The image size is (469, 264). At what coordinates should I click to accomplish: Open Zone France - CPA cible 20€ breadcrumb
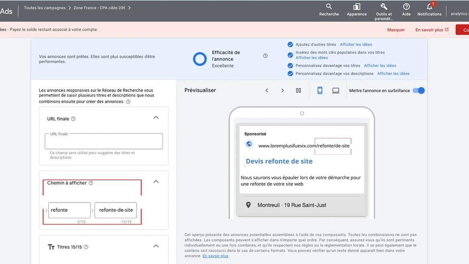99,8
